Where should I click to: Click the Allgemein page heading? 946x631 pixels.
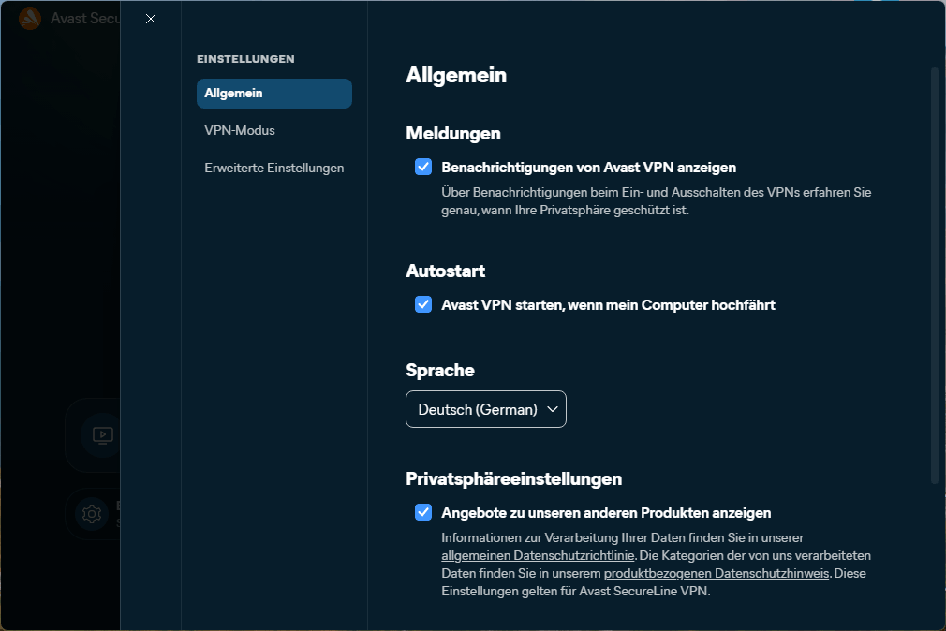456,76
